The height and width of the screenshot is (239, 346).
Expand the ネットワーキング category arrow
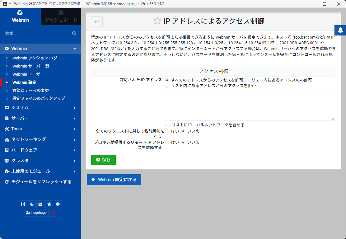click(x=74, y=140)
